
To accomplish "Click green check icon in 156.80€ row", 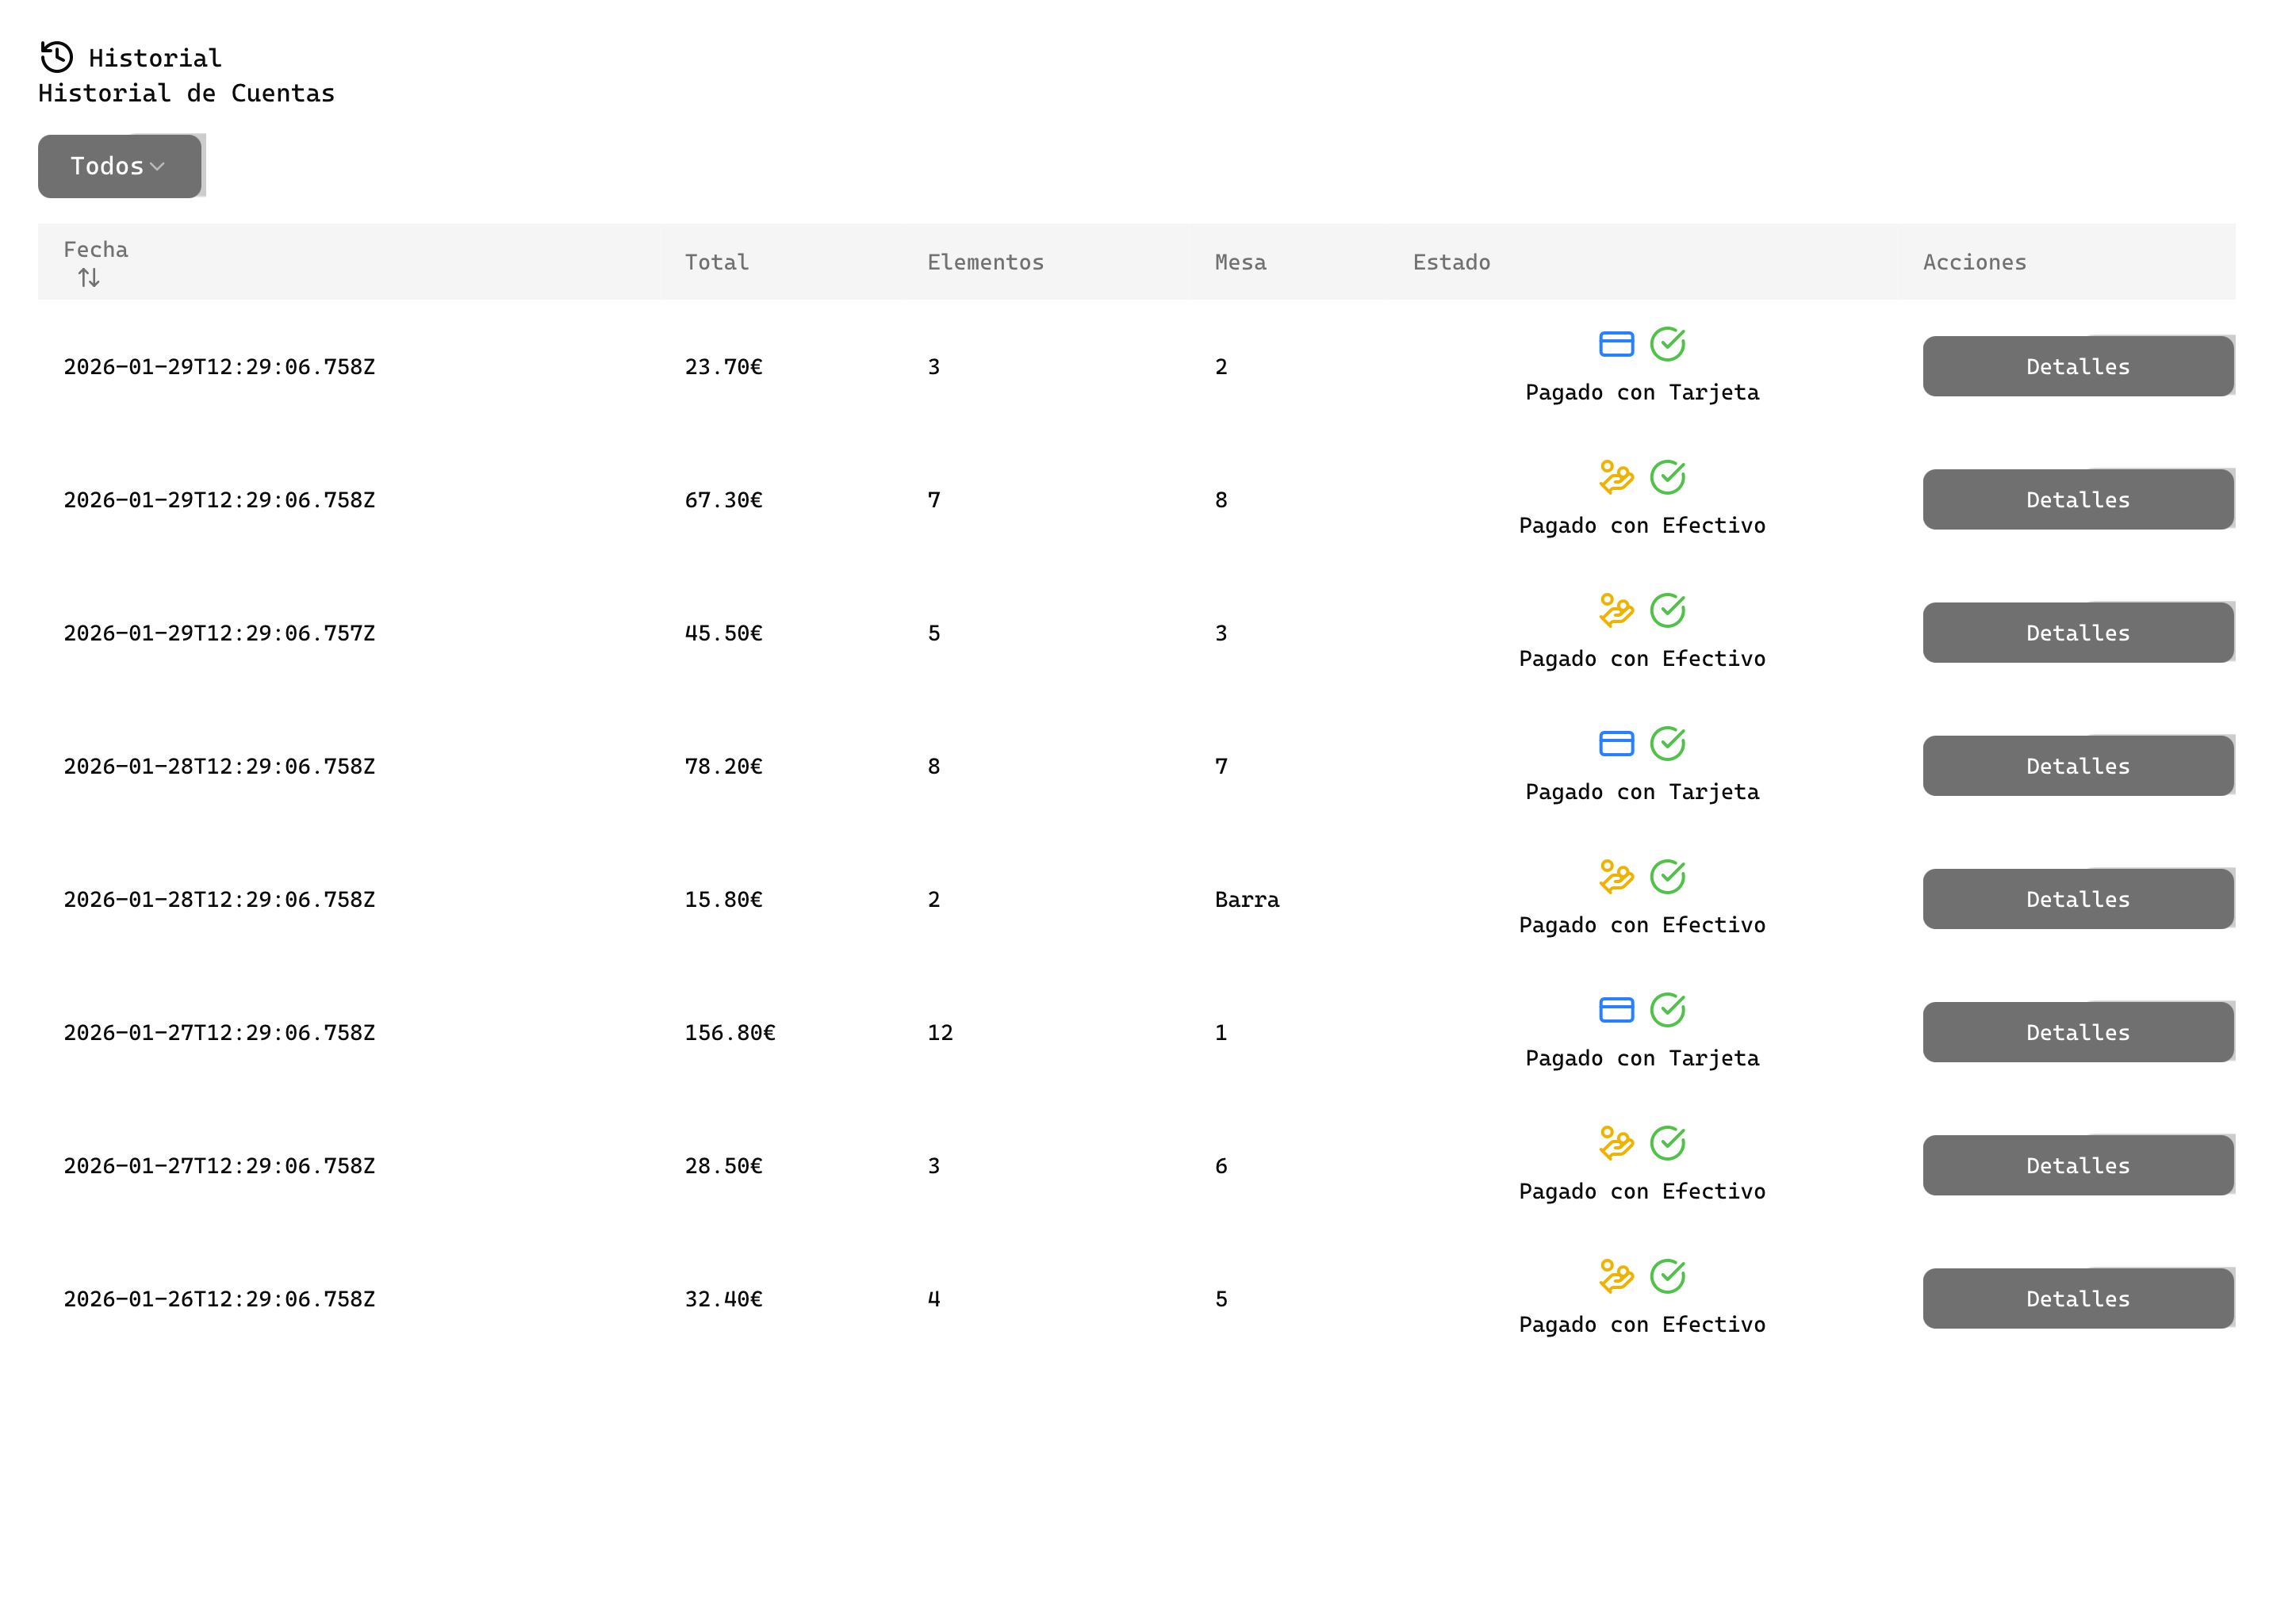I will tap(1667, 1009).
